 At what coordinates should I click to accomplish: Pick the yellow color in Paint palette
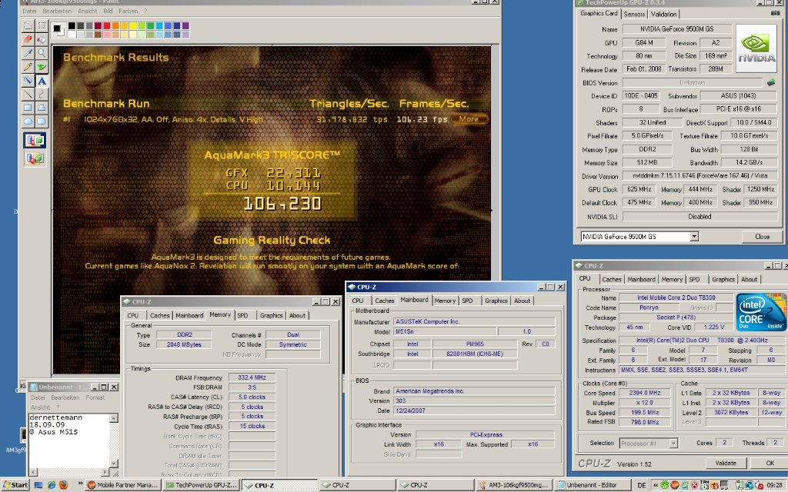coord(132,25)
